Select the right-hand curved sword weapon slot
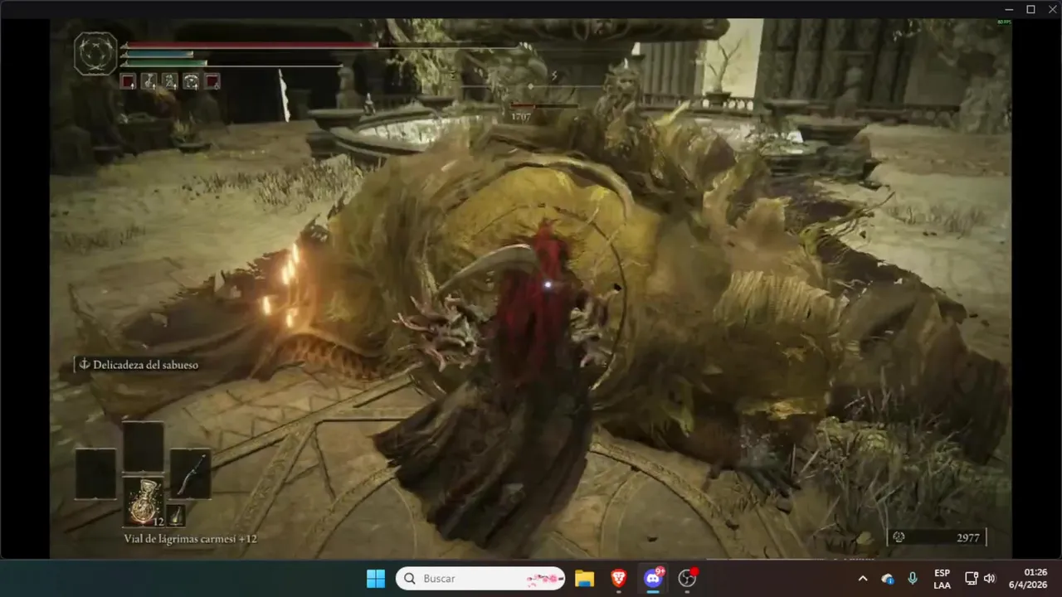 (191, 473)
